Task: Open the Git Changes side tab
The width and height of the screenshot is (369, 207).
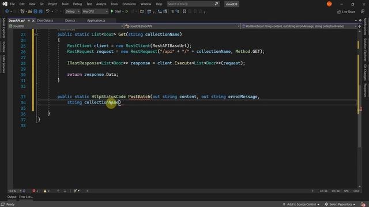Action: (365, 72)
